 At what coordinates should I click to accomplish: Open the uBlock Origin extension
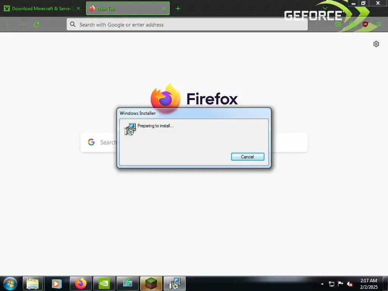365,24
